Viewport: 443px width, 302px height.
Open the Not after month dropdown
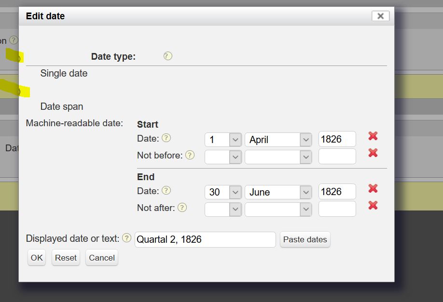point(278,209)
